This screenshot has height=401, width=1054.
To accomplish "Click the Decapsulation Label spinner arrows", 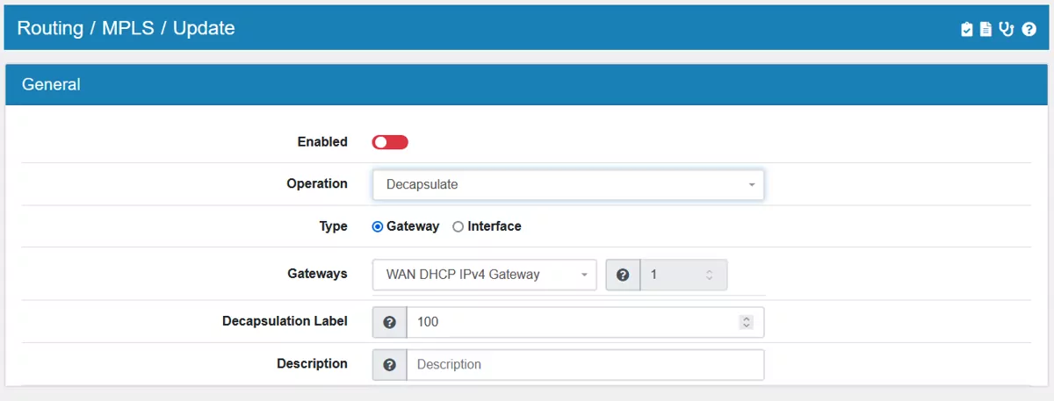I will (x=747, y=322).
